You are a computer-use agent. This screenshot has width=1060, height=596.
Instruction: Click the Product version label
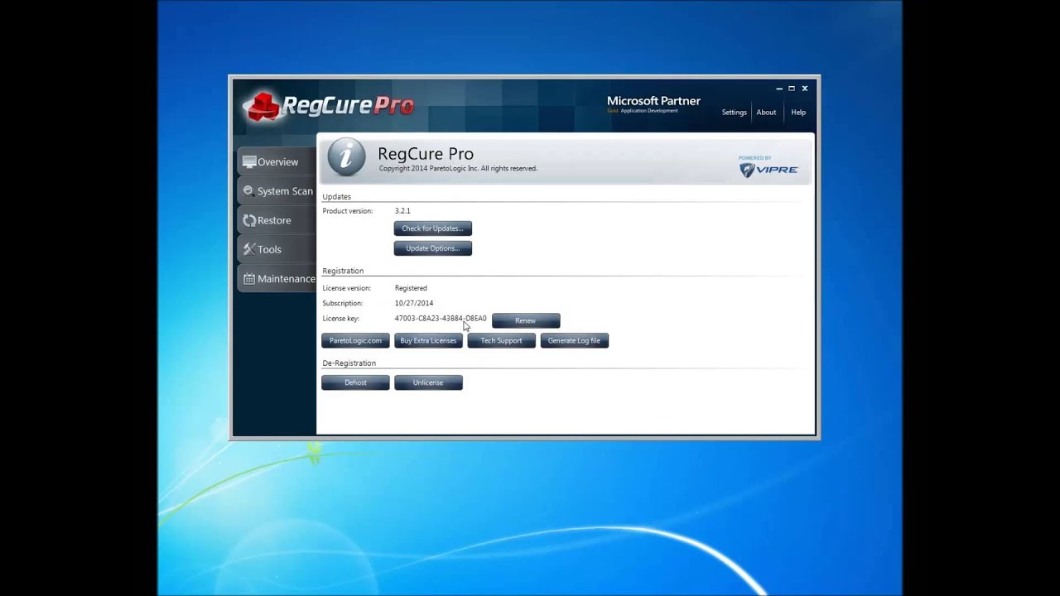pyautogui.click(x=347, y=211)
